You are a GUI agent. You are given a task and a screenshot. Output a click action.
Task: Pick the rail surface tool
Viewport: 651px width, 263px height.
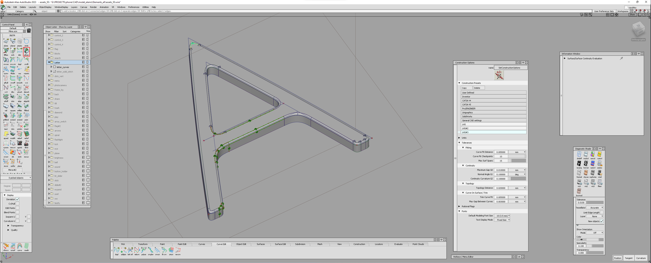point(6,107)
